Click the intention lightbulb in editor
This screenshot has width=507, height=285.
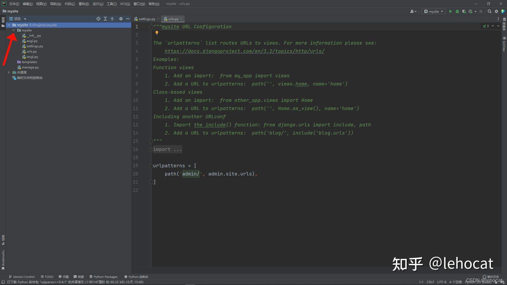pos(157,33)
